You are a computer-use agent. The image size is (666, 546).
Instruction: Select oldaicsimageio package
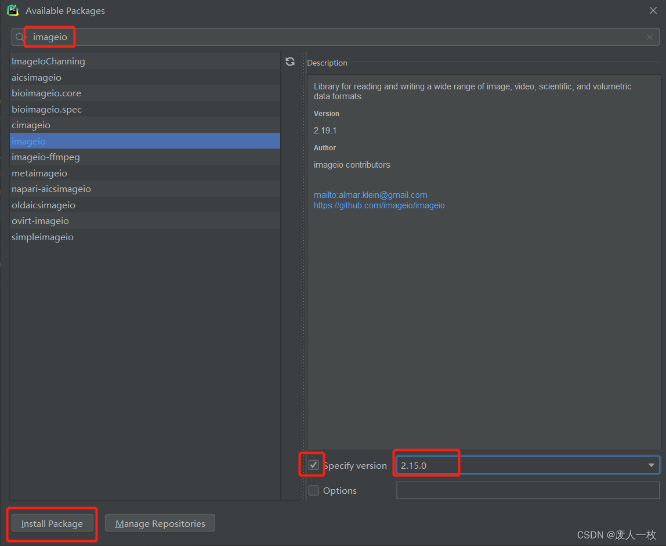(x=145, y=205)
